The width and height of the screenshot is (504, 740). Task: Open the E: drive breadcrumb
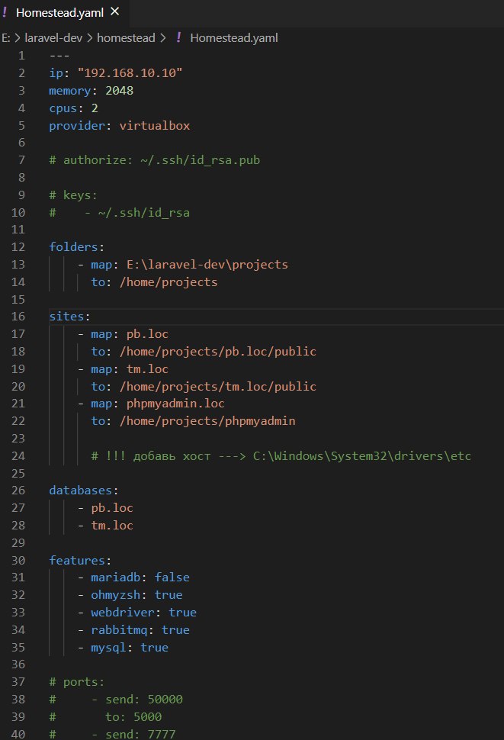point(5,37)
